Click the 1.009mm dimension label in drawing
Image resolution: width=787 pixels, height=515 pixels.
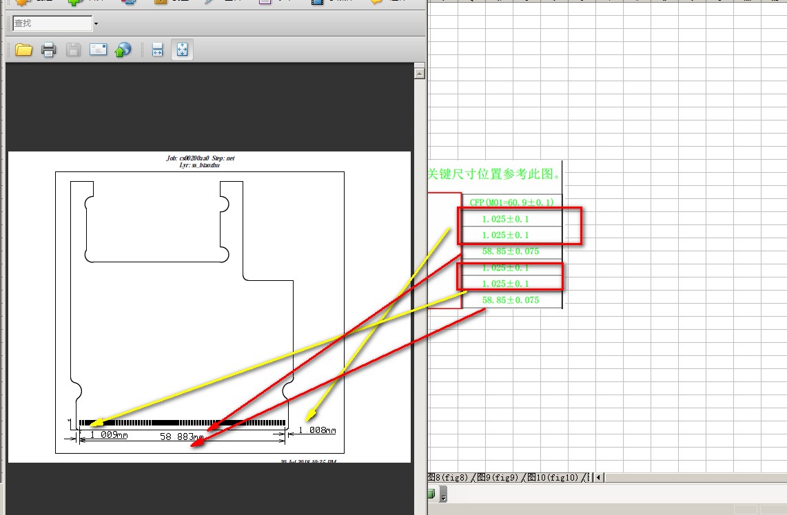[109, 434]
